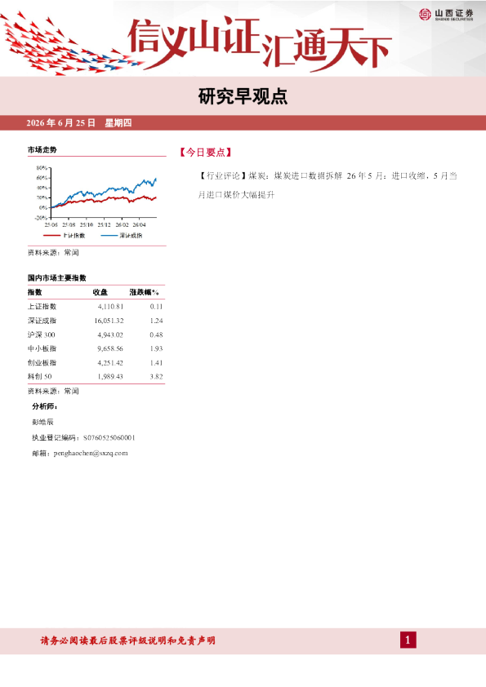The height and width of the screenshot is (687, 486).
Task: Click the footer disclaimer notice text
Action: coord(127,640)
